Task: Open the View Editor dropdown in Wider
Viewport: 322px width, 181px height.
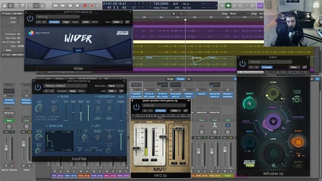Action: tap(118, 22)
